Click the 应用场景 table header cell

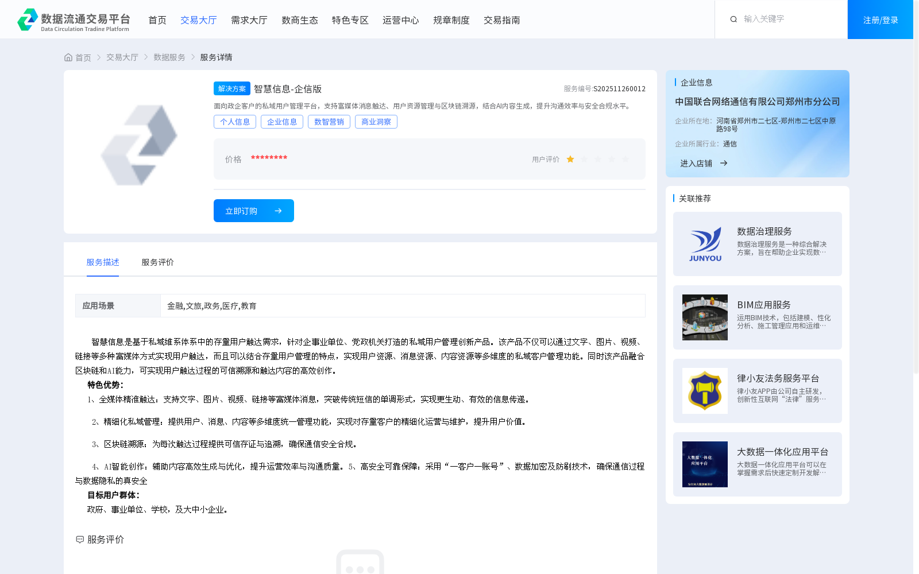click(118, 306)
